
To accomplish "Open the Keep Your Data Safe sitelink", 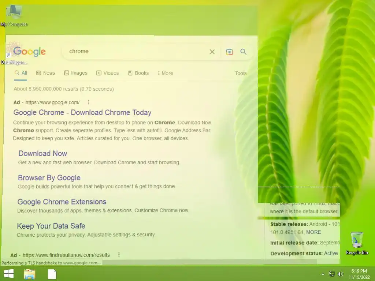I will (x=51, y=226).
